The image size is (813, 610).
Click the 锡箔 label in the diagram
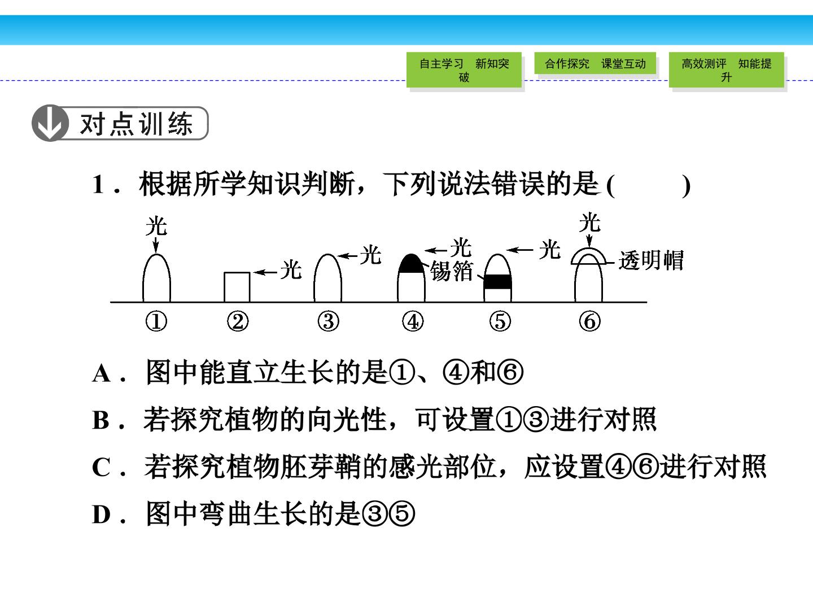click(451, 271)
